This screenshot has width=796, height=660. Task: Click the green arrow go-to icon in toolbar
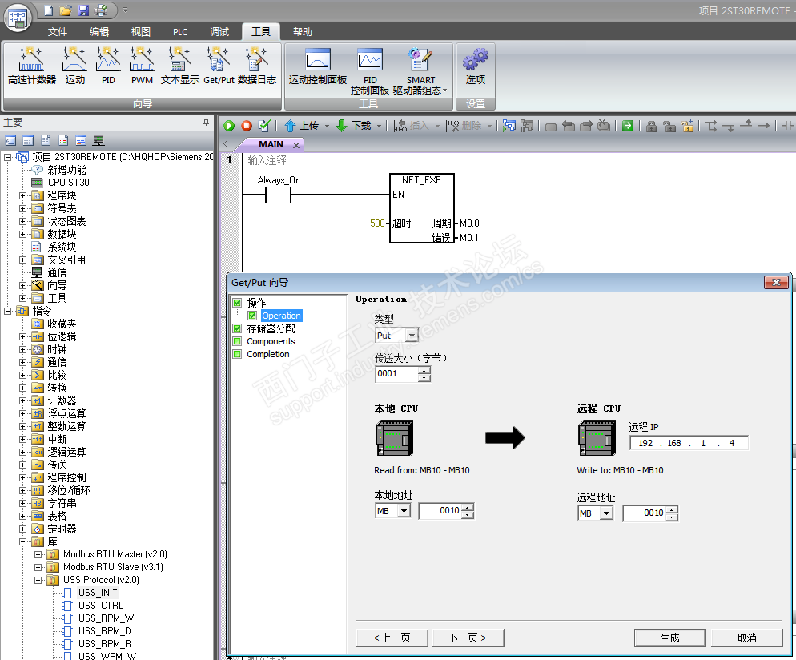(628, 126)
